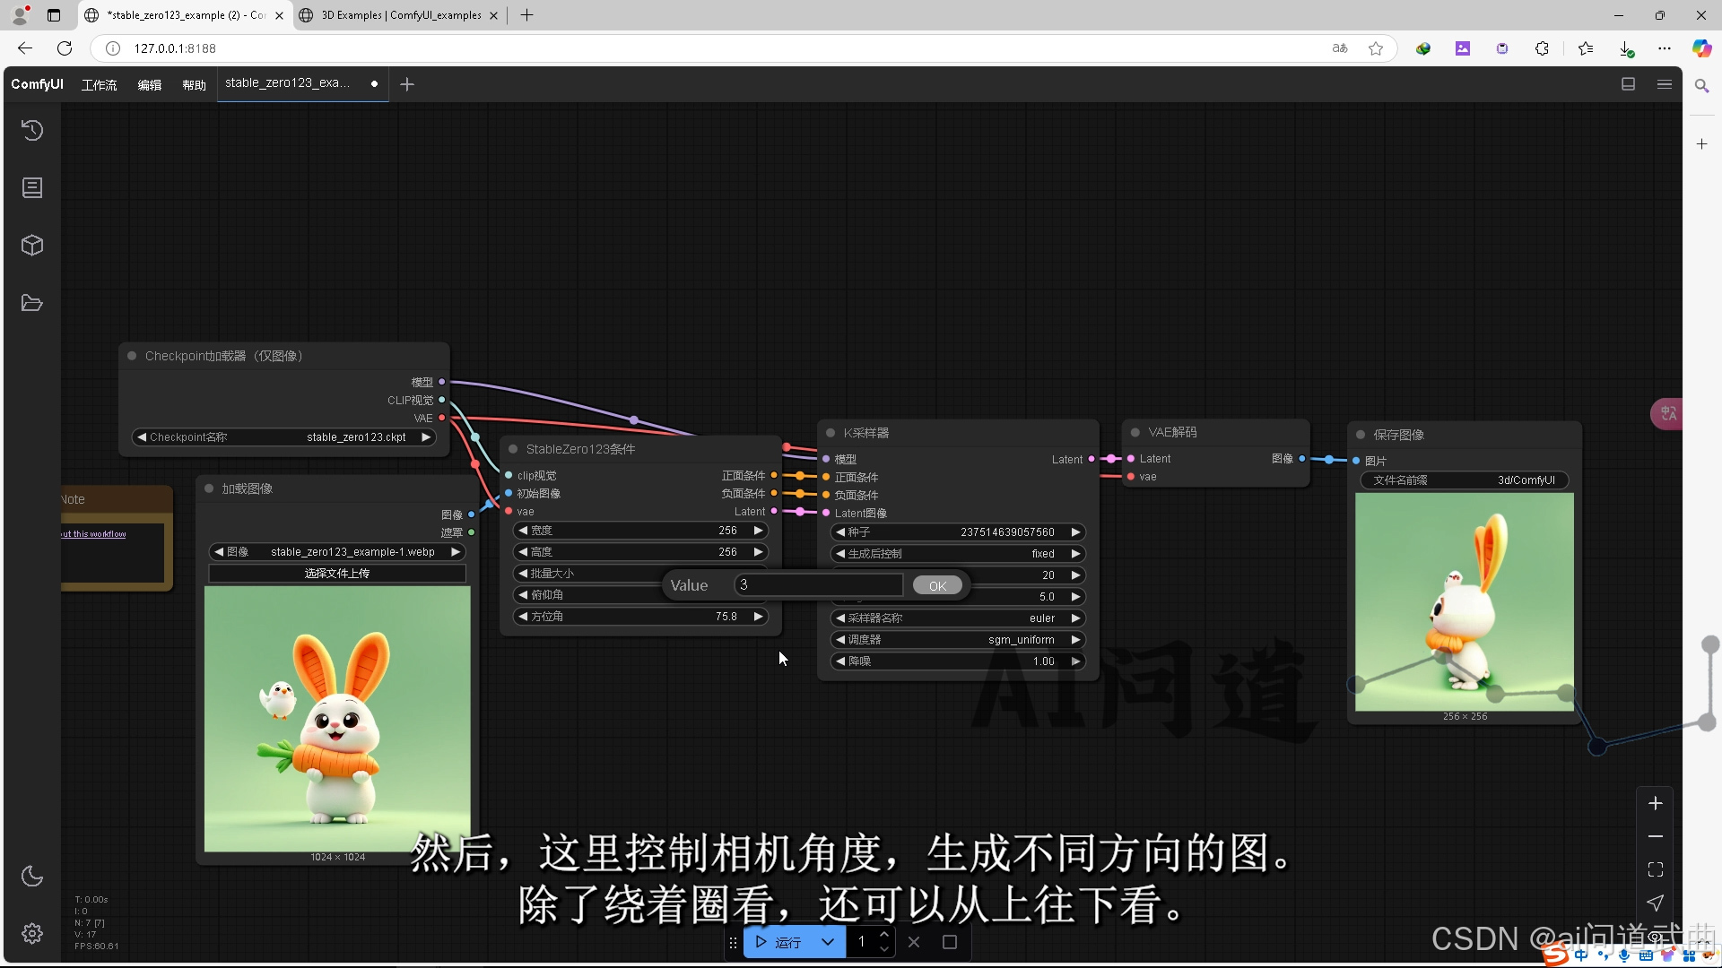This screenshot has height=968, width=1722.
Task: Click the 降噪 1.00 value slider
Action: [958, 661]
